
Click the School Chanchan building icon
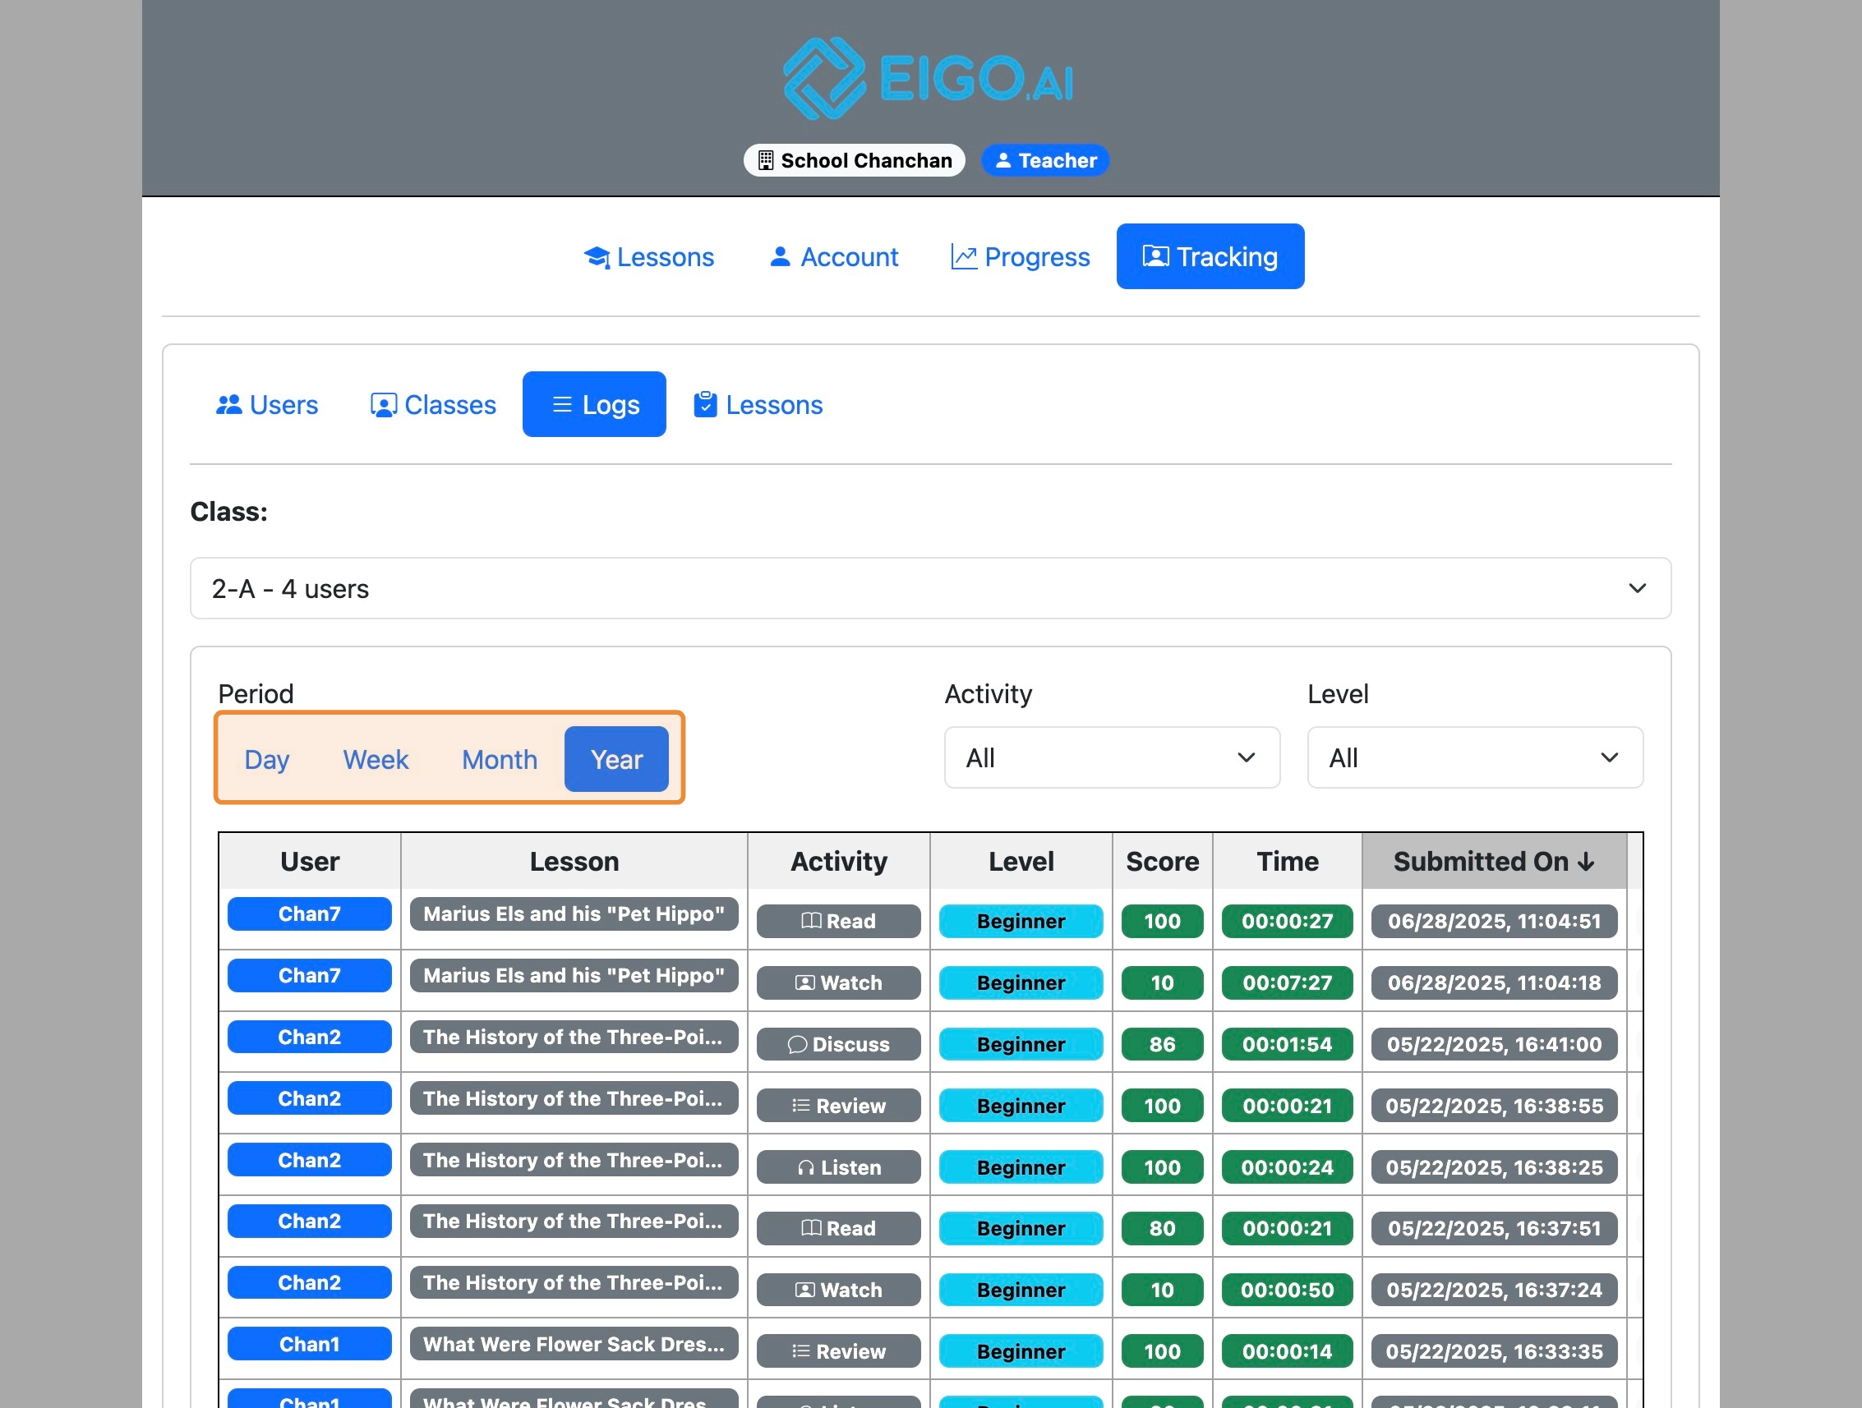point(765,161)
